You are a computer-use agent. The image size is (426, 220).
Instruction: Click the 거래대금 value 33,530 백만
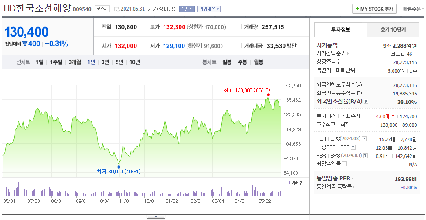[x=282, y=46]
